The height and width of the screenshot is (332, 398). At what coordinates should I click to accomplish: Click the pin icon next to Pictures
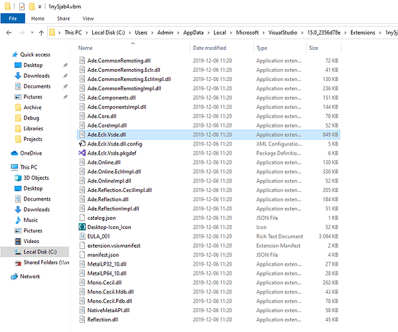coord(65,97)
